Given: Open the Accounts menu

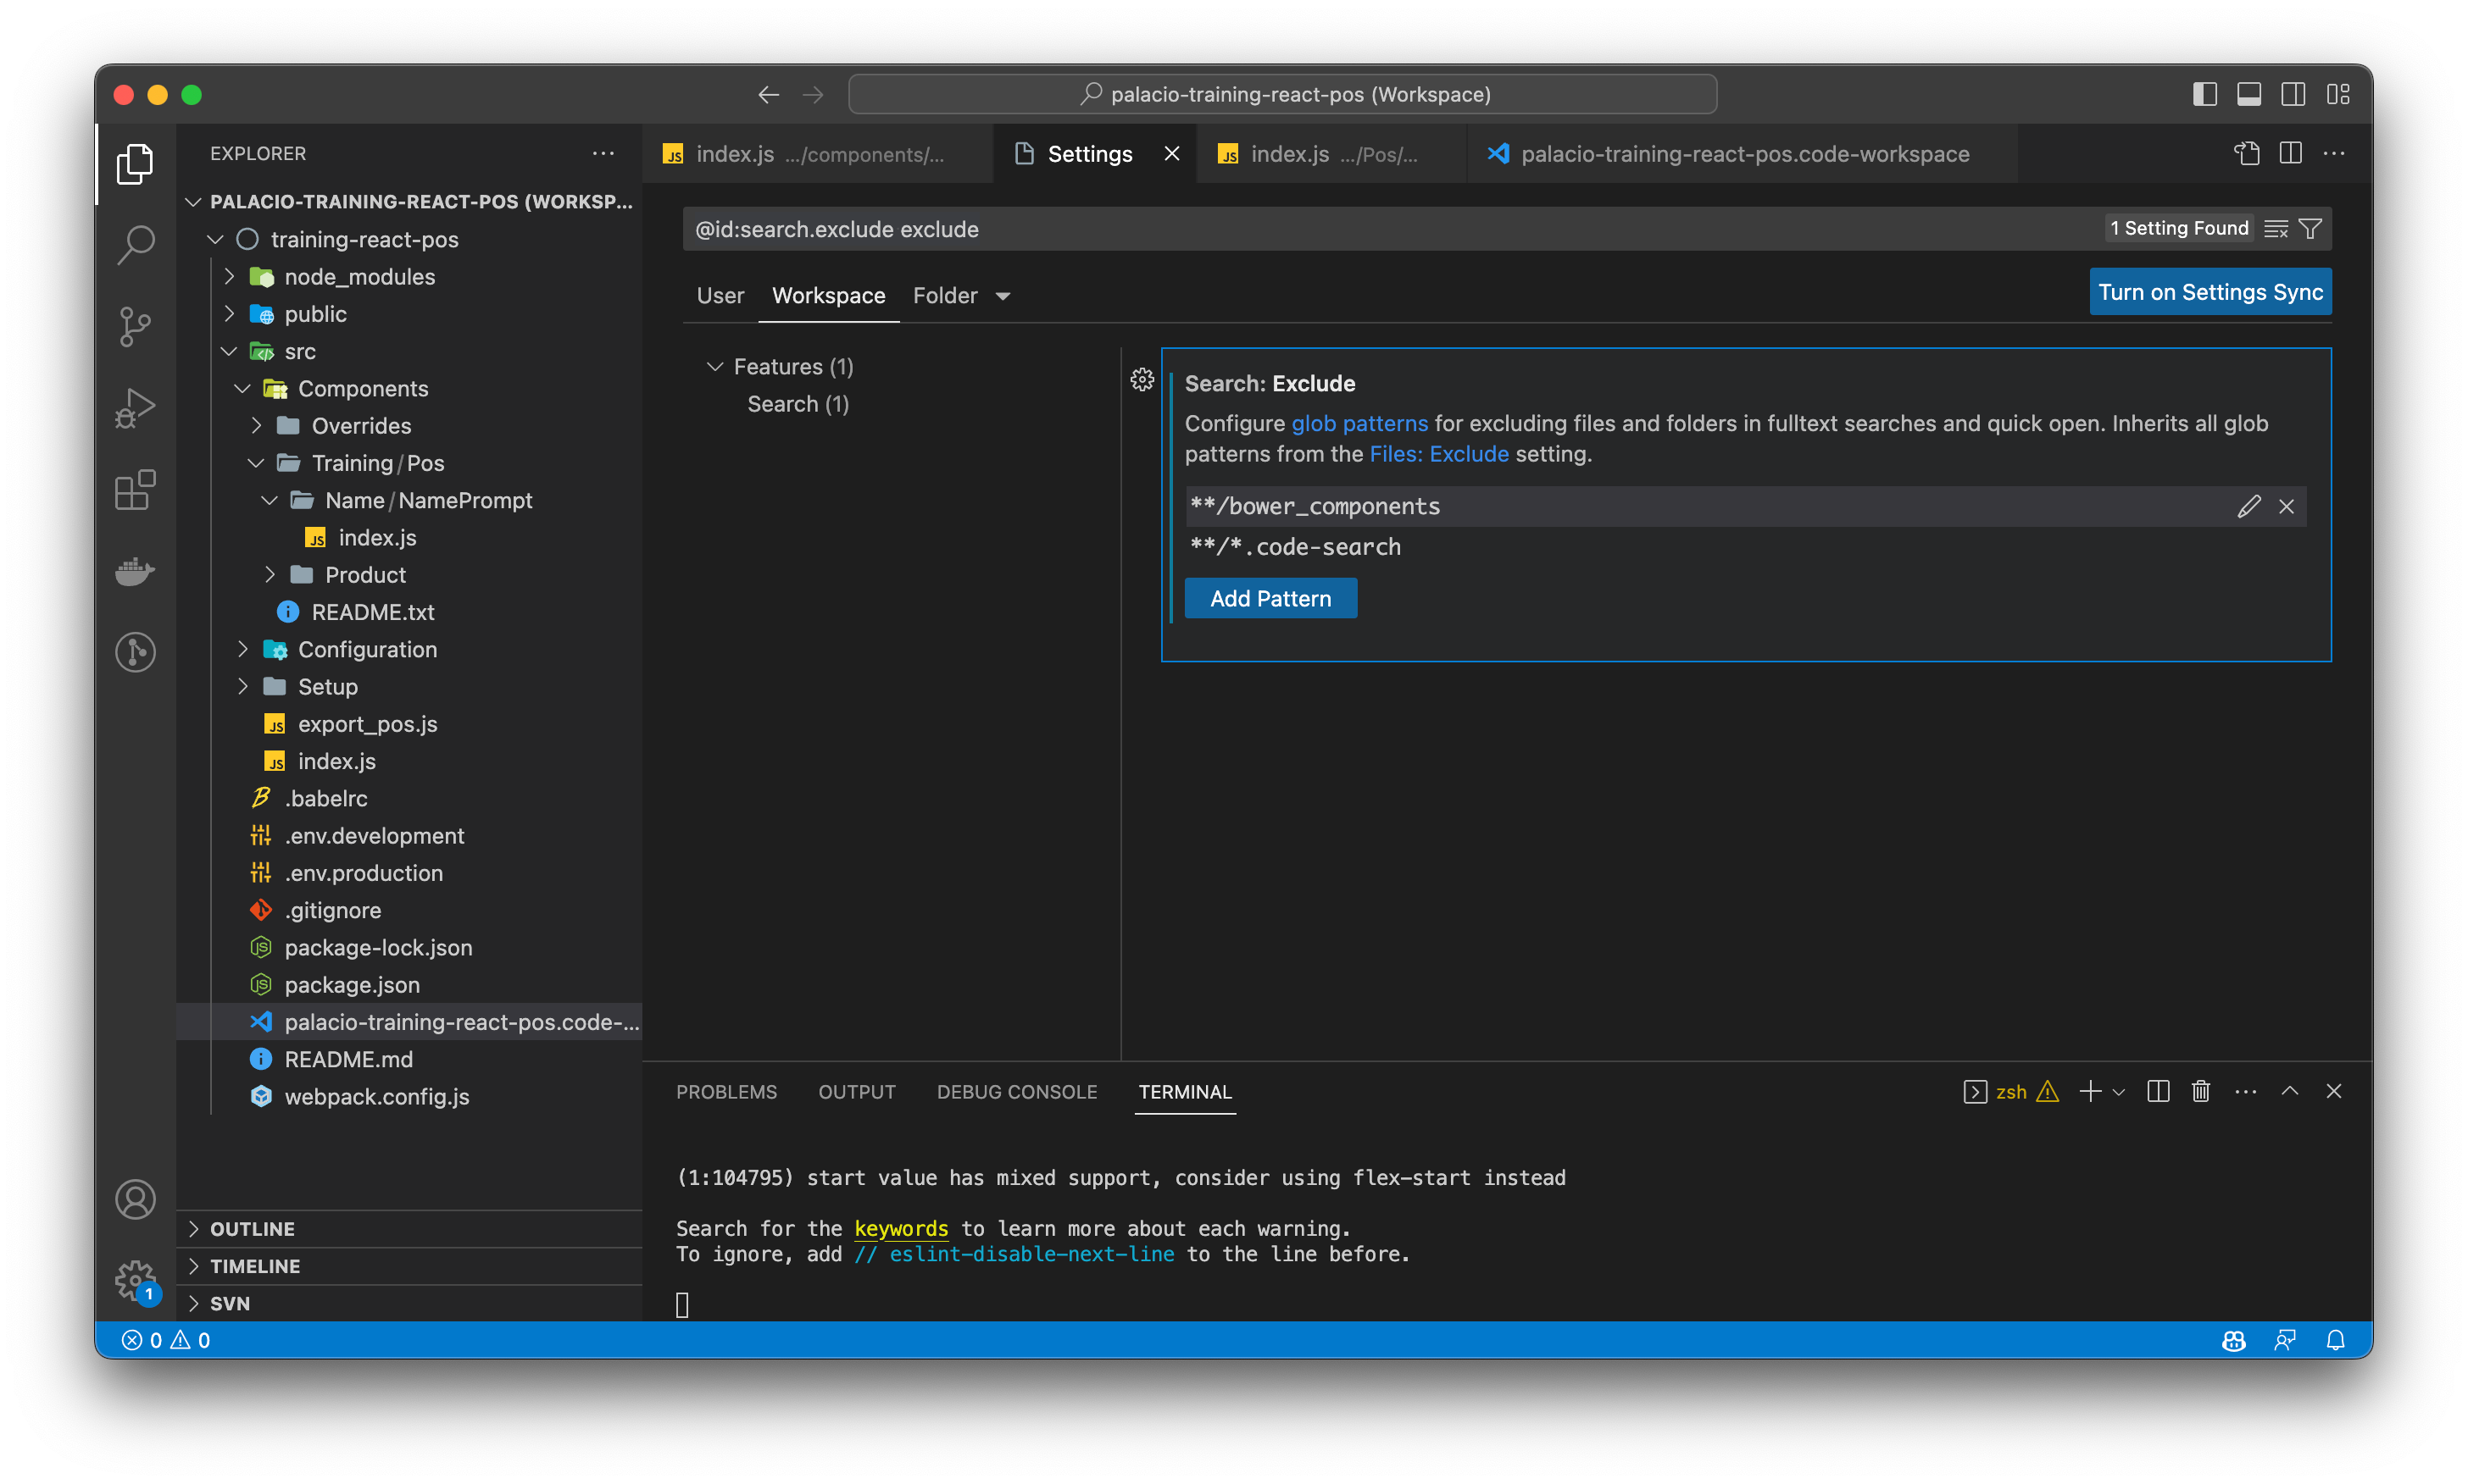Looking at the screenshot, I should click(135, 1199).
